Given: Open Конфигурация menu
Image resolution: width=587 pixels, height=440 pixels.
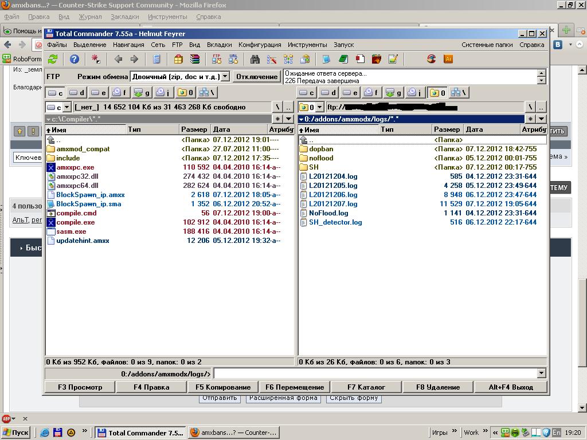Looking at the screenshot, I should click(x=260, y=45).
